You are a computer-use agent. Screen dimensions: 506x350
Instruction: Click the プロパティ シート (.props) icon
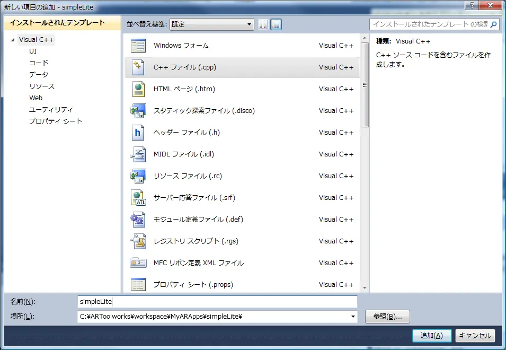click(138, 285)
